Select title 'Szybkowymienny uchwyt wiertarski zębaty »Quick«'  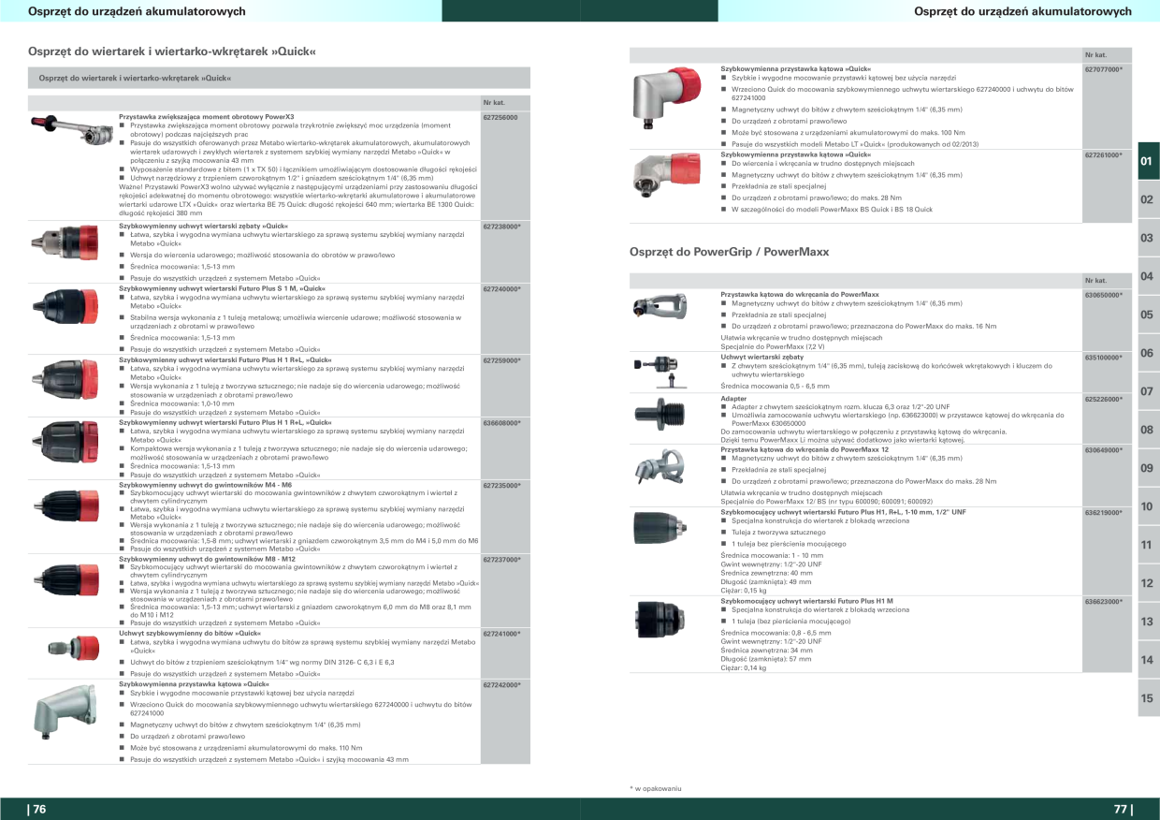coord(204,227)
